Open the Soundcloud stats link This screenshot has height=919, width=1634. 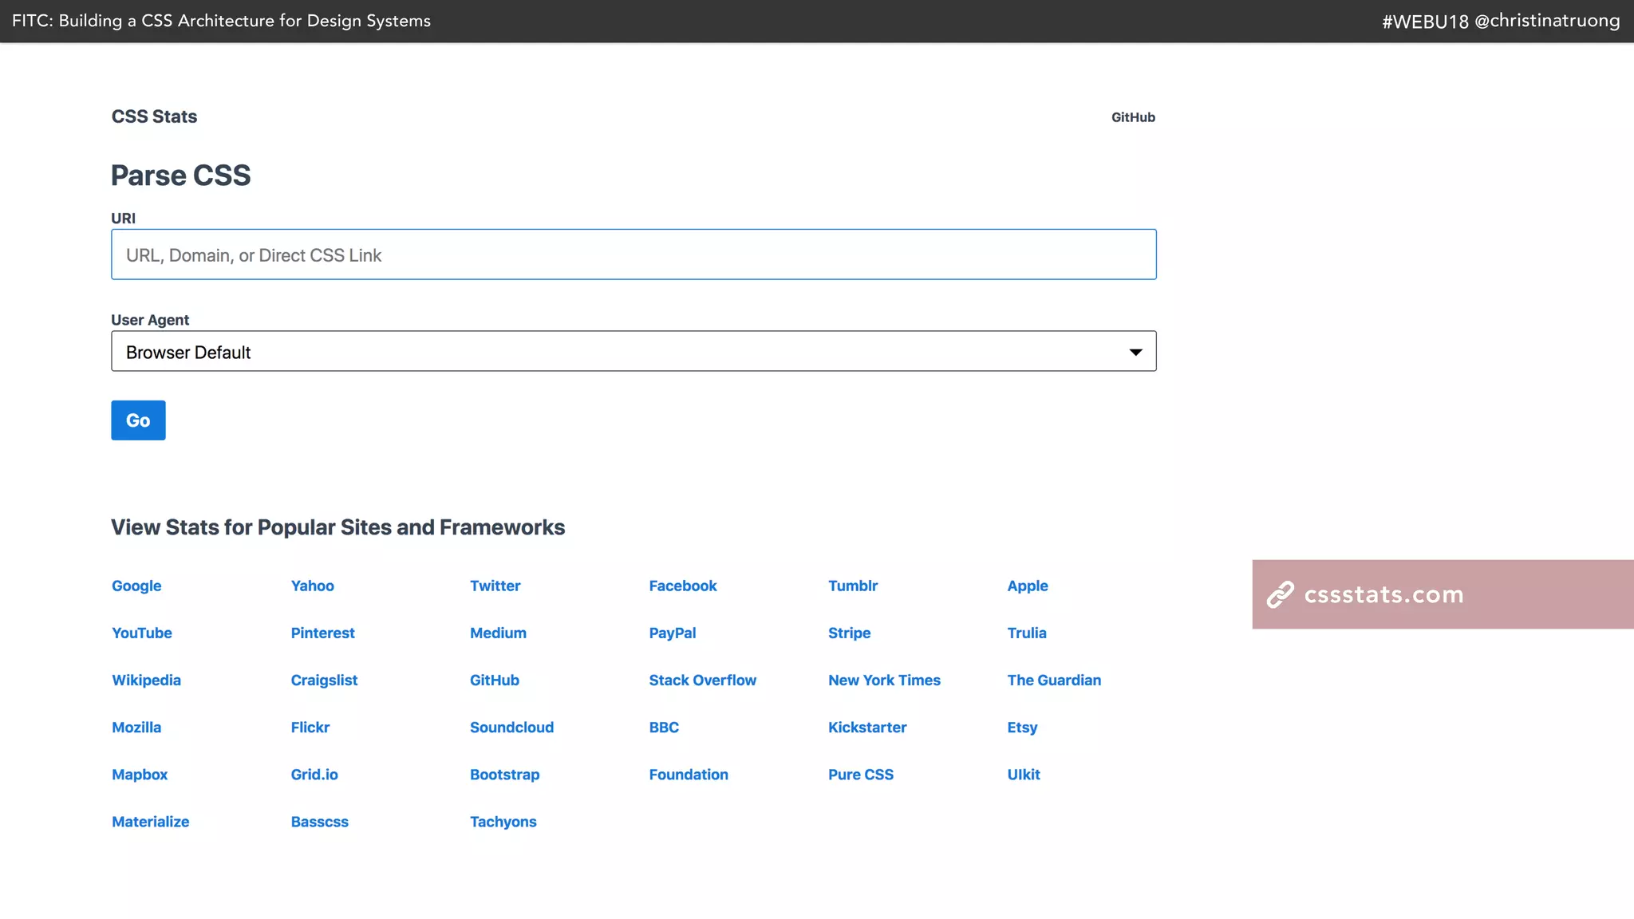[x=511, y=728]
